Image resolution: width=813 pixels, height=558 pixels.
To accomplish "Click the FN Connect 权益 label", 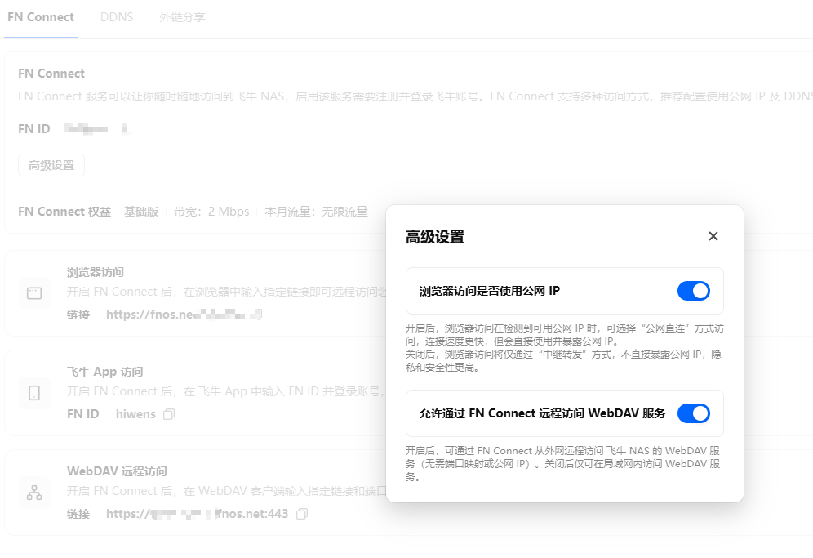I will [x=64, y=212].
